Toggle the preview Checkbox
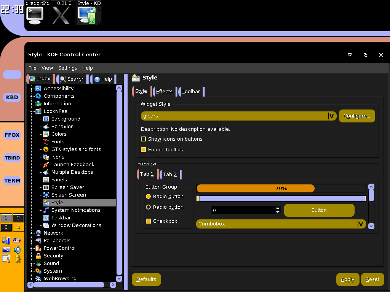390x292 pixels. pos(148,221)
